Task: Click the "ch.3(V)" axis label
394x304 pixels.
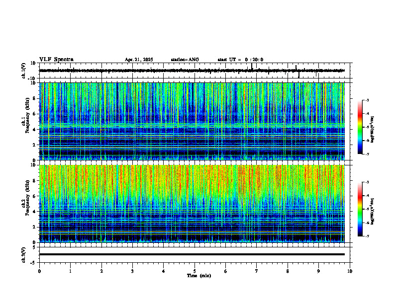Action: 24,255
